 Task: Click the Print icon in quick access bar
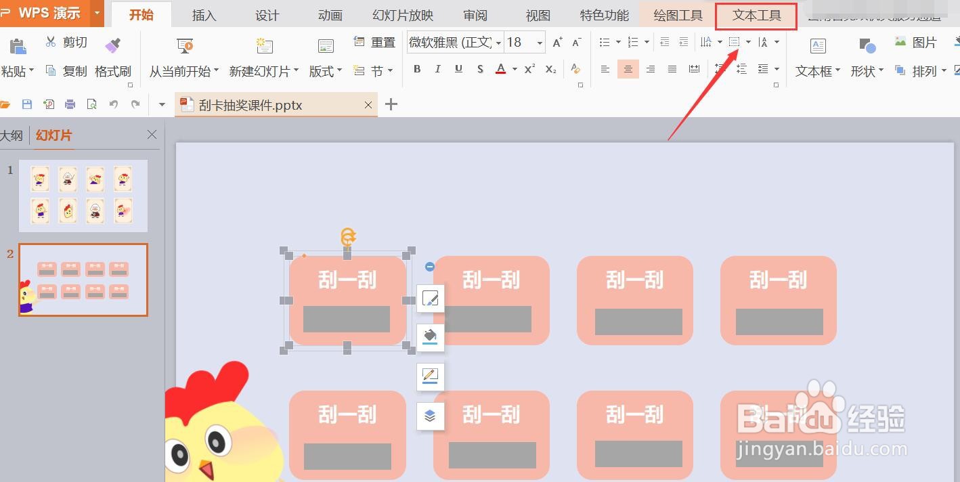(x=70, y=104)
